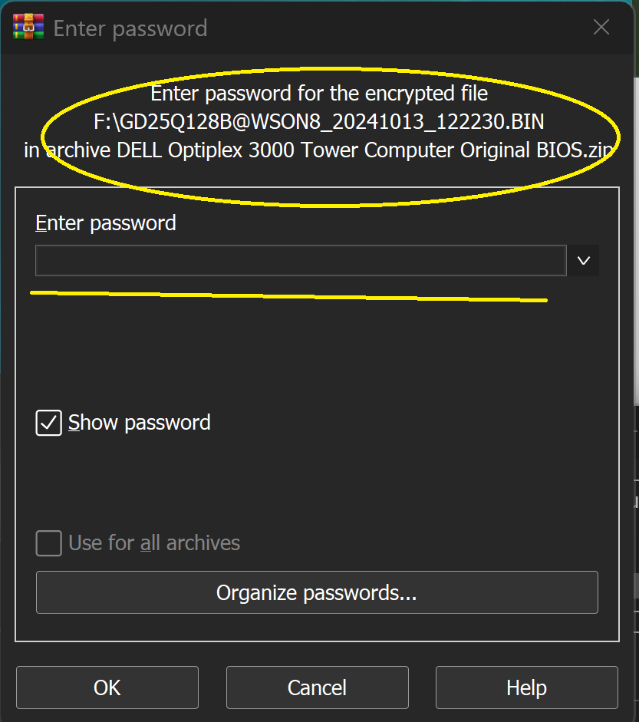Viewport: 639px width, 722px height.
Task: Open Organize passwords dialog
Action: pos(316,592)
